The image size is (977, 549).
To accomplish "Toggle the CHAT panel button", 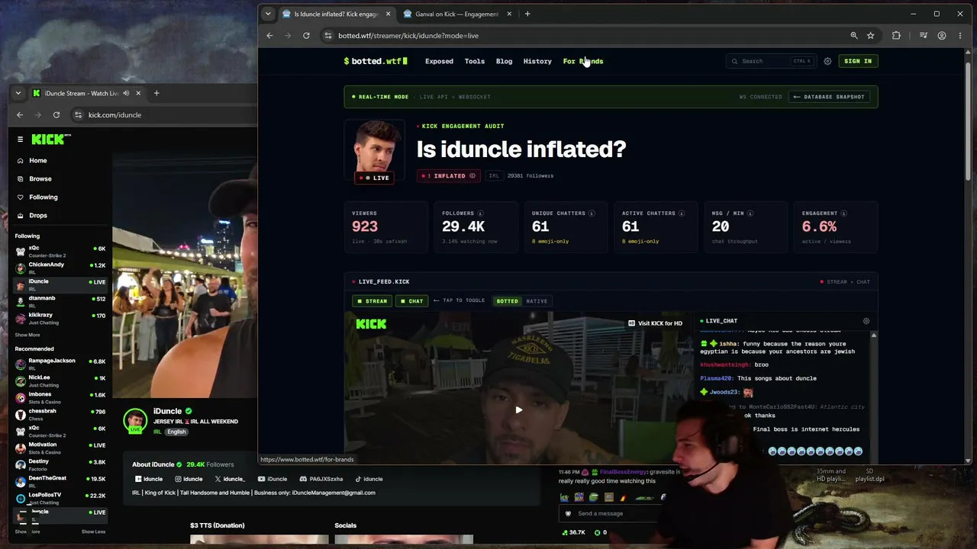I will tap(412, 301).
